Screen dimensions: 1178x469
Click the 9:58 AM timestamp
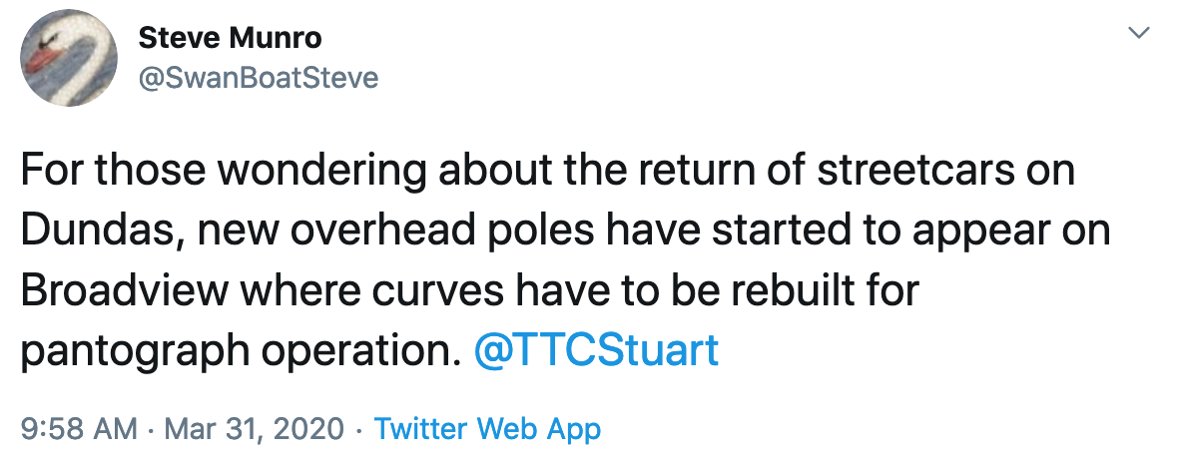(79, 430)
